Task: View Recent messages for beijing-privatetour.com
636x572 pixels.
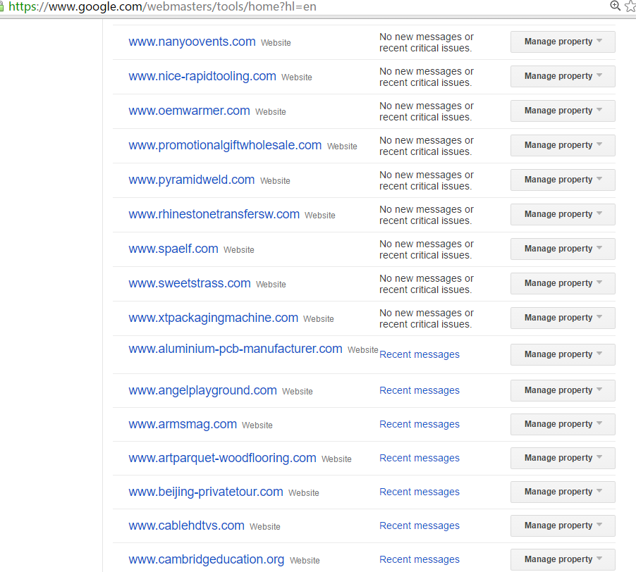Action: point(420,492)
